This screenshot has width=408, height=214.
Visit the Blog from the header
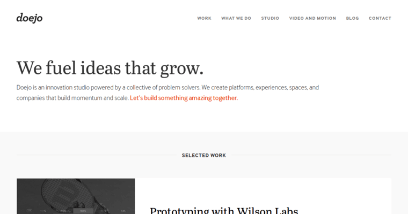click(x=352, y=18)
